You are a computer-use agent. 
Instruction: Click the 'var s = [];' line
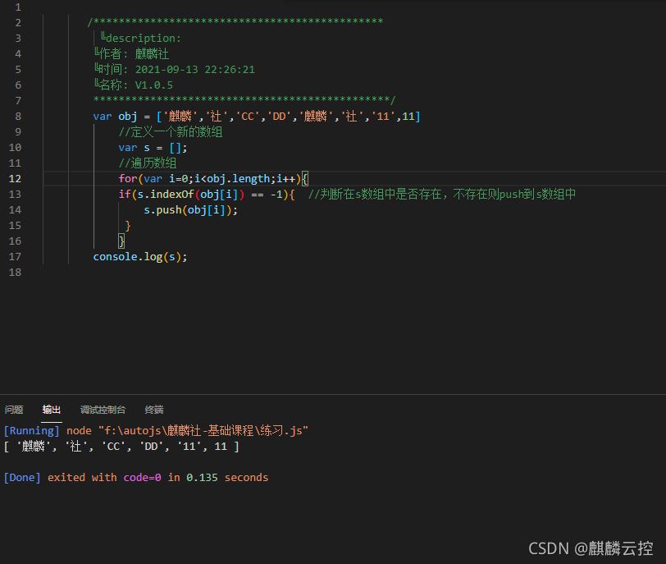(153, 148)
